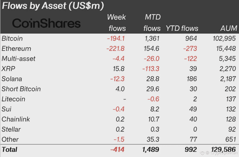The height and width of the screenshot is (157, 239).
Task: Select the Bitcoin row label
Action: point(12,38)
